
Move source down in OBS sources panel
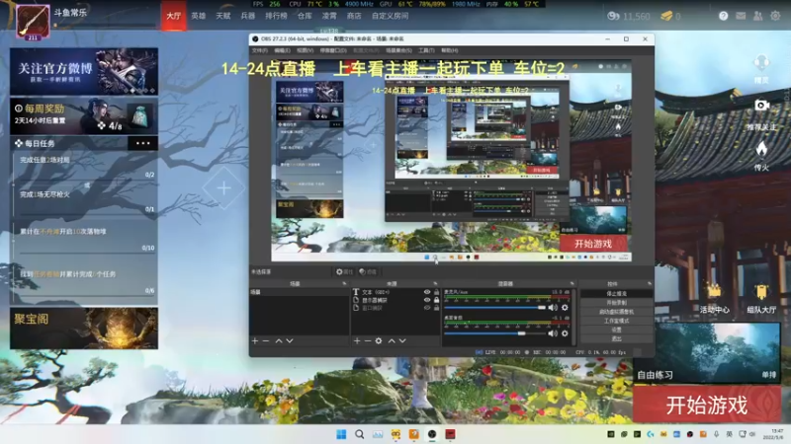coord(402,340)
